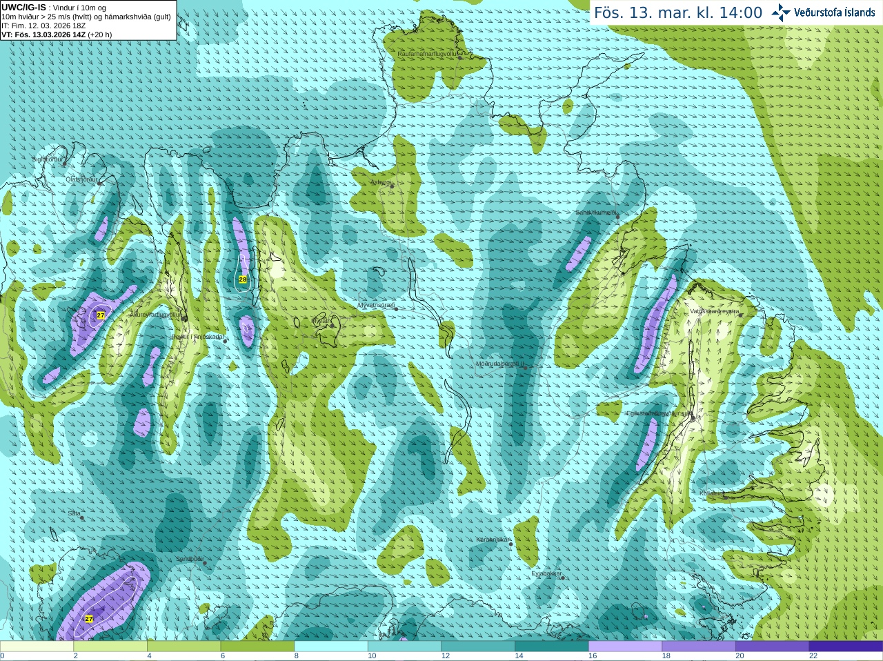Image resolution: width=883 pixels, height=661 pixels.
Task: Click the VT: Fös. 13.03.2026 14Z line
Action: [x=57, y=34]
